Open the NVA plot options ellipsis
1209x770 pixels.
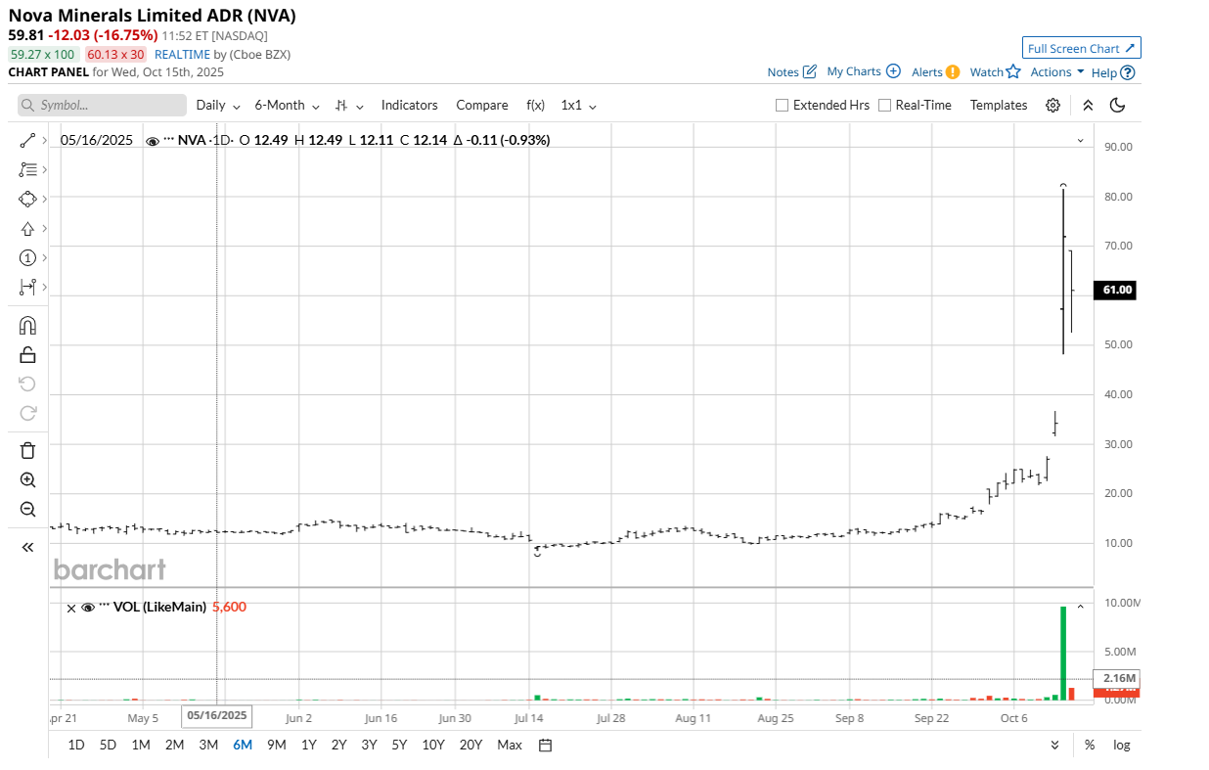point(169,140)
